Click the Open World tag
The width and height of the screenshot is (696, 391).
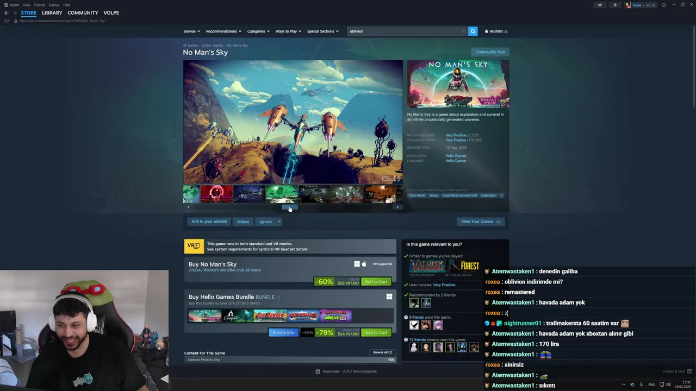coord(417,195)
